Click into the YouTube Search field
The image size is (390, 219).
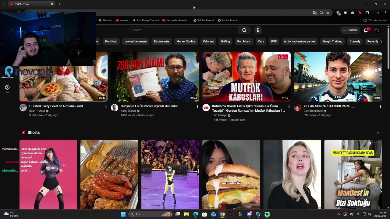pos(183,30)
